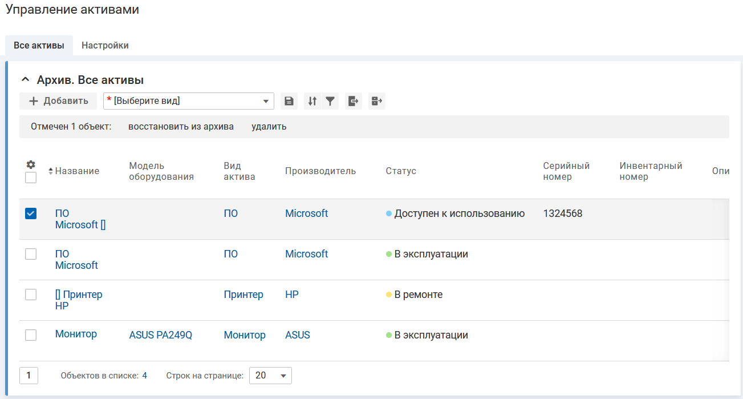Click the удалить action link

(x=269, y=127)
